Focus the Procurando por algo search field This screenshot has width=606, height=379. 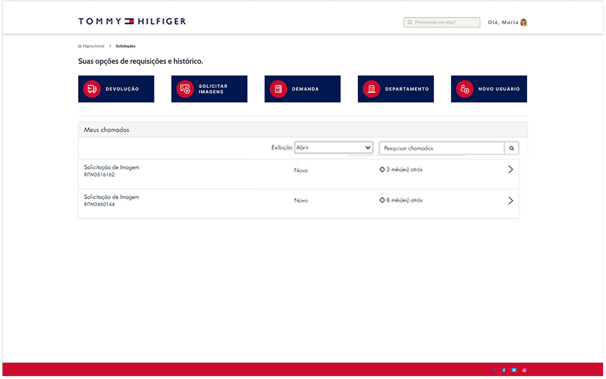click(x=442, y=22)
